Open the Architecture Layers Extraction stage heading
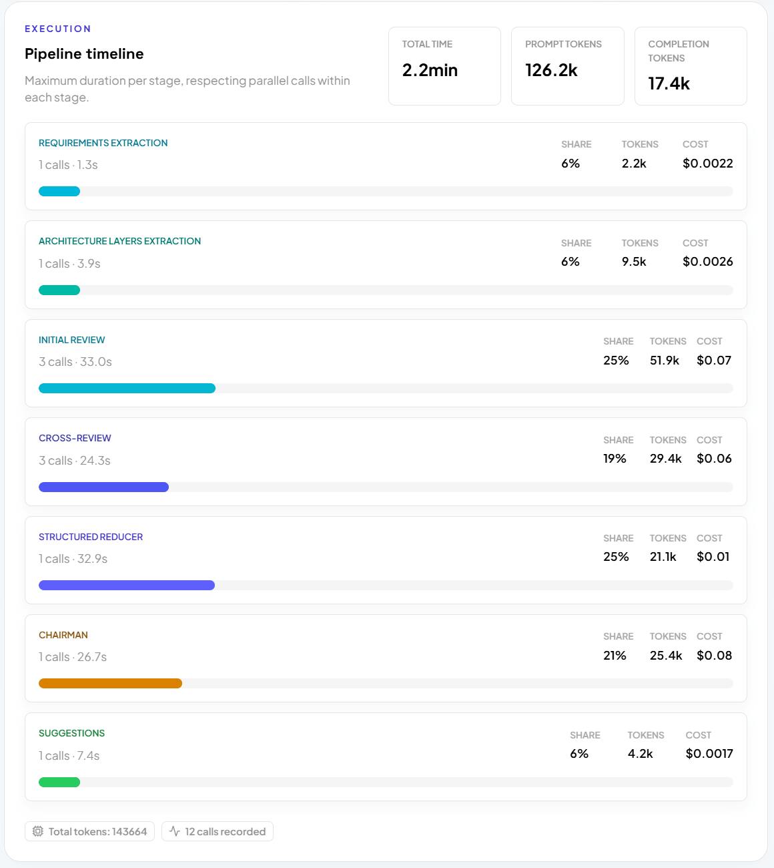The height and width of the screenshot is (868, 774). point(119,241)
